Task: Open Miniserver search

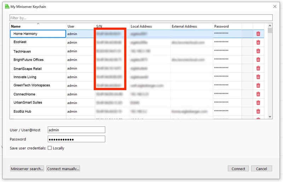Action: pos(27,169)
